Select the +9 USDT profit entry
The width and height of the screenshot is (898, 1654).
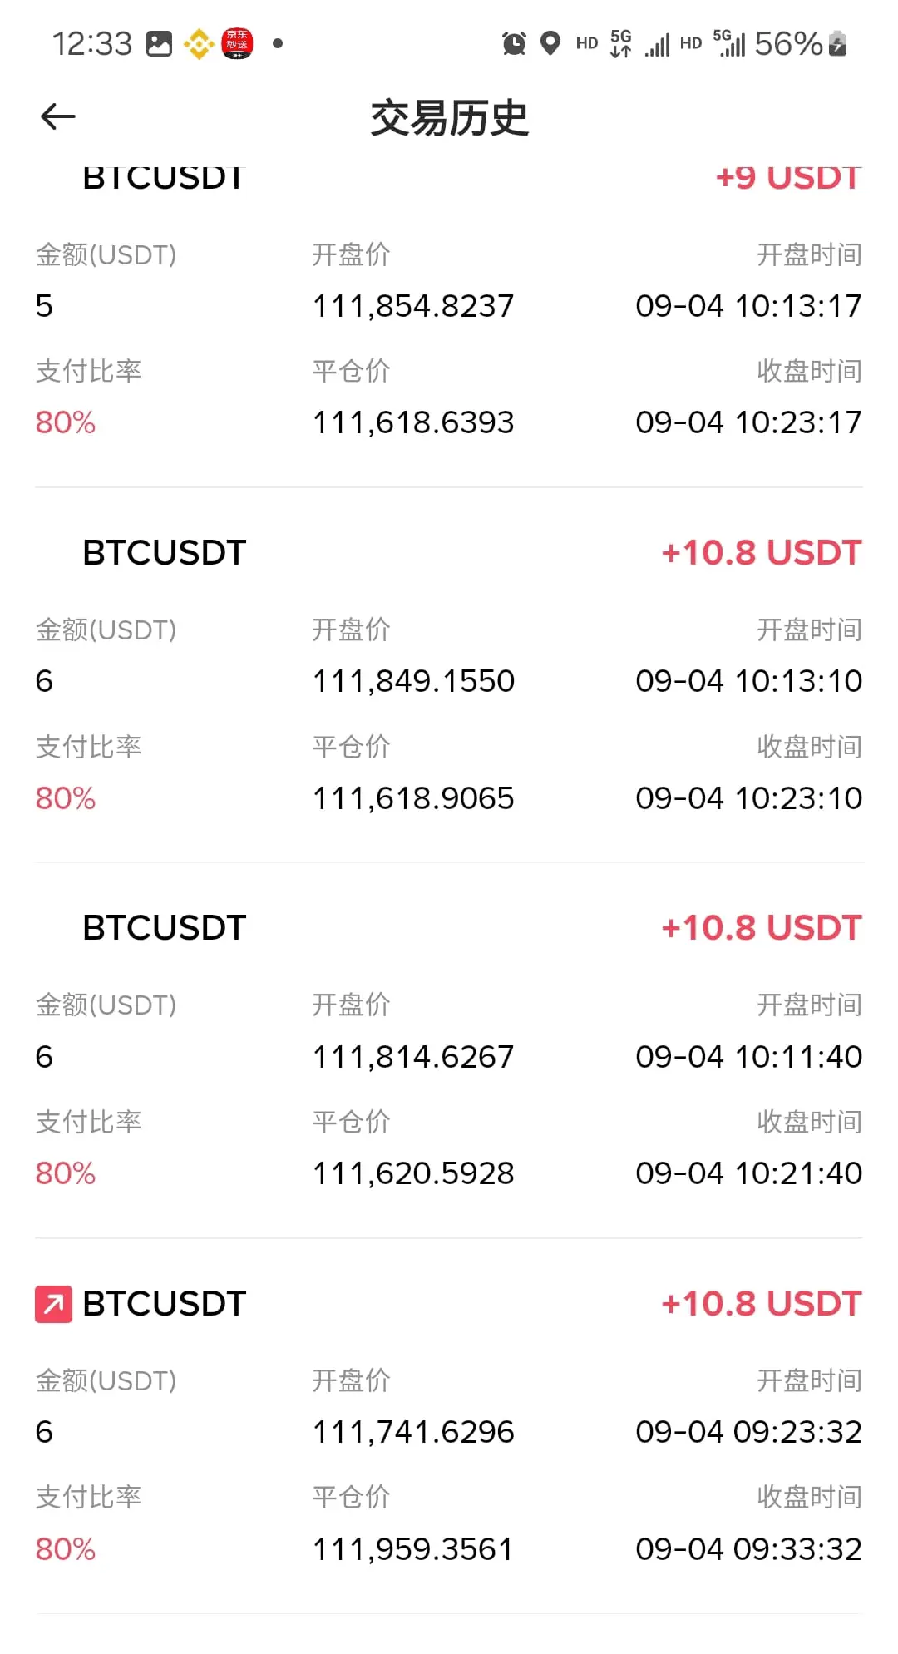point(788,177)
